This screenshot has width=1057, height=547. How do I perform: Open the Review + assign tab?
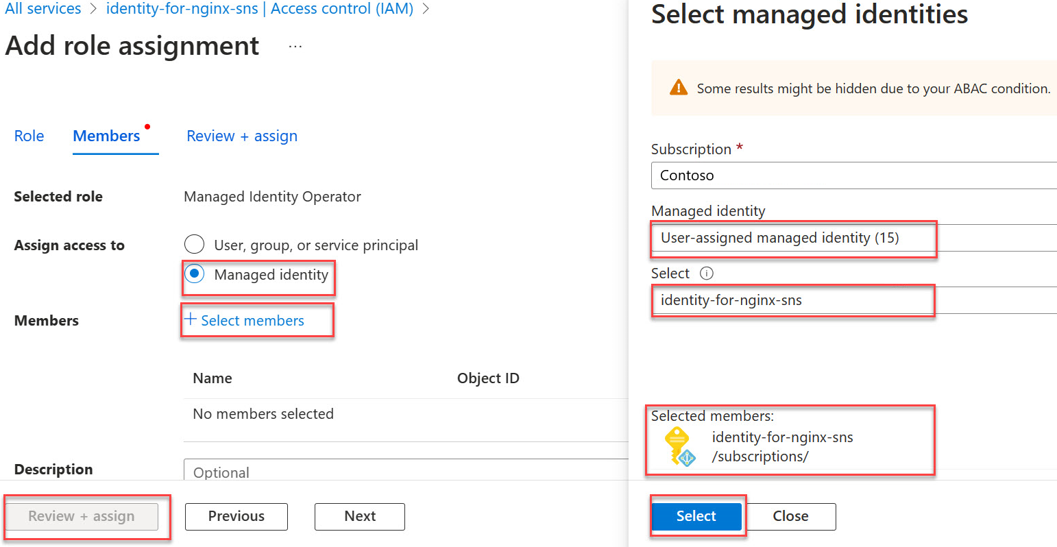(241, 136)
